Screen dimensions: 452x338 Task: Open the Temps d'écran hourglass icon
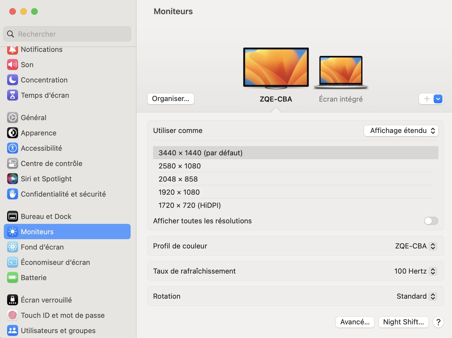coord(13,95)
